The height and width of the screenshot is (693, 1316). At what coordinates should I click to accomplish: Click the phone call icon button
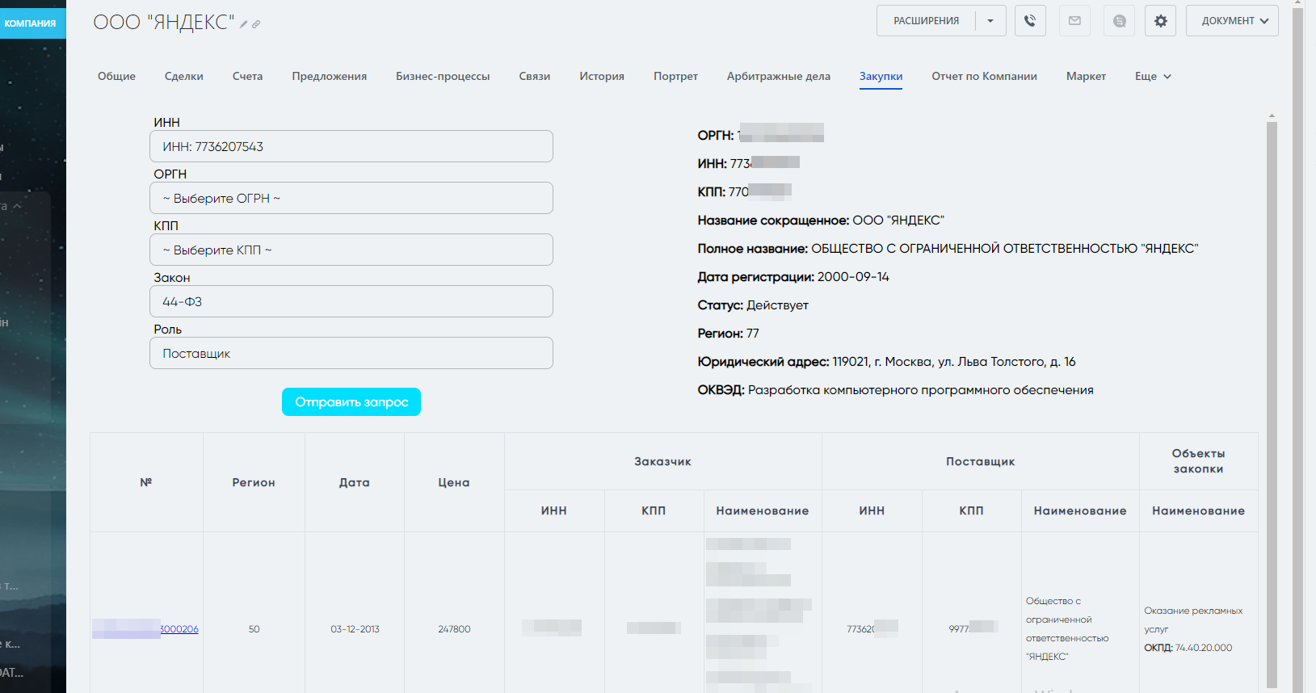1030,21
